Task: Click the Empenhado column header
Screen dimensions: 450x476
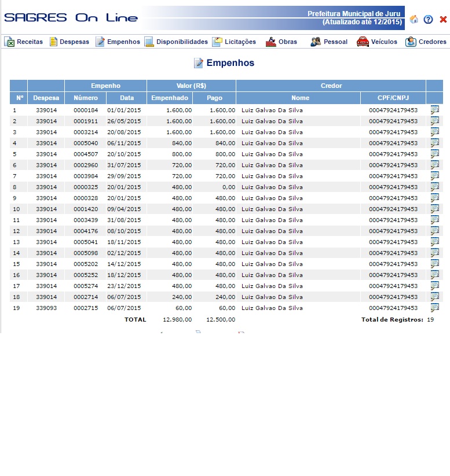Action: point(169,98)
